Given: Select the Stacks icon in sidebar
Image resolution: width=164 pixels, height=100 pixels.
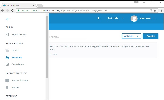Looking at the screenshot, I should point(7,51).
